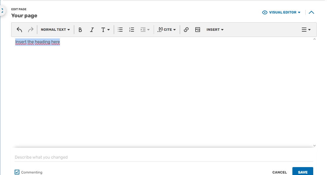This screenshot has width=327, height=175.
Task: Insert a numbered list
Action: tap(132, 30)
